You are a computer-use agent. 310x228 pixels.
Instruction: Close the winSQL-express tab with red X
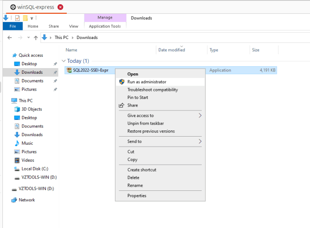click(x=60, y=7)
